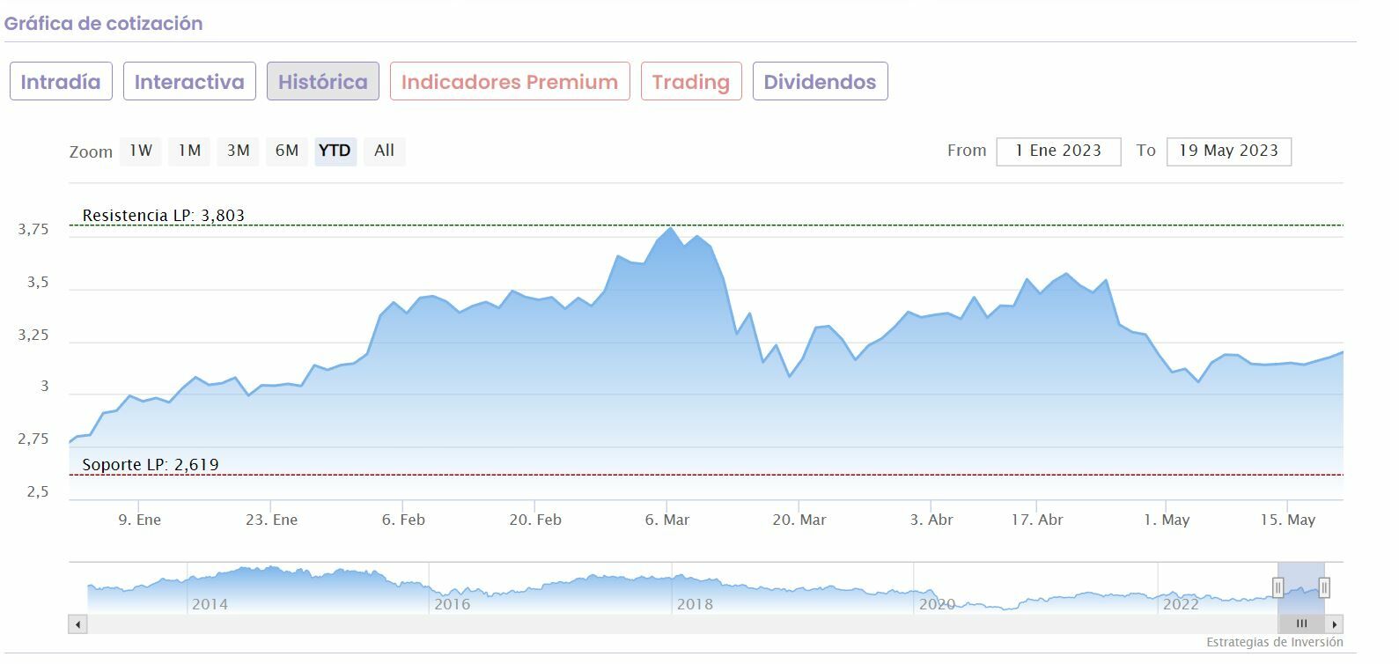Image resolution: width=1399 pixels, height=664 pixels.
Task: Go to the Trading tab
Action: point(691,82)
